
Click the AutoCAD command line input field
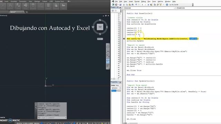click(x=52, y=118)
